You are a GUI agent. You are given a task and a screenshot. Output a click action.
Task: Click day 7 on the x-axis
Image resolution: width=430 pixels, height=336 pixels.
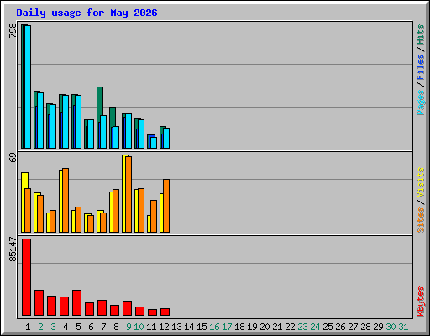[103, 327]
